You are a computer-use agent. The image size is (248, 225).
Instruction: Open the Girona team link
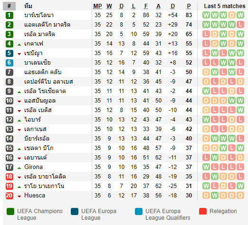tap(33, 167)
